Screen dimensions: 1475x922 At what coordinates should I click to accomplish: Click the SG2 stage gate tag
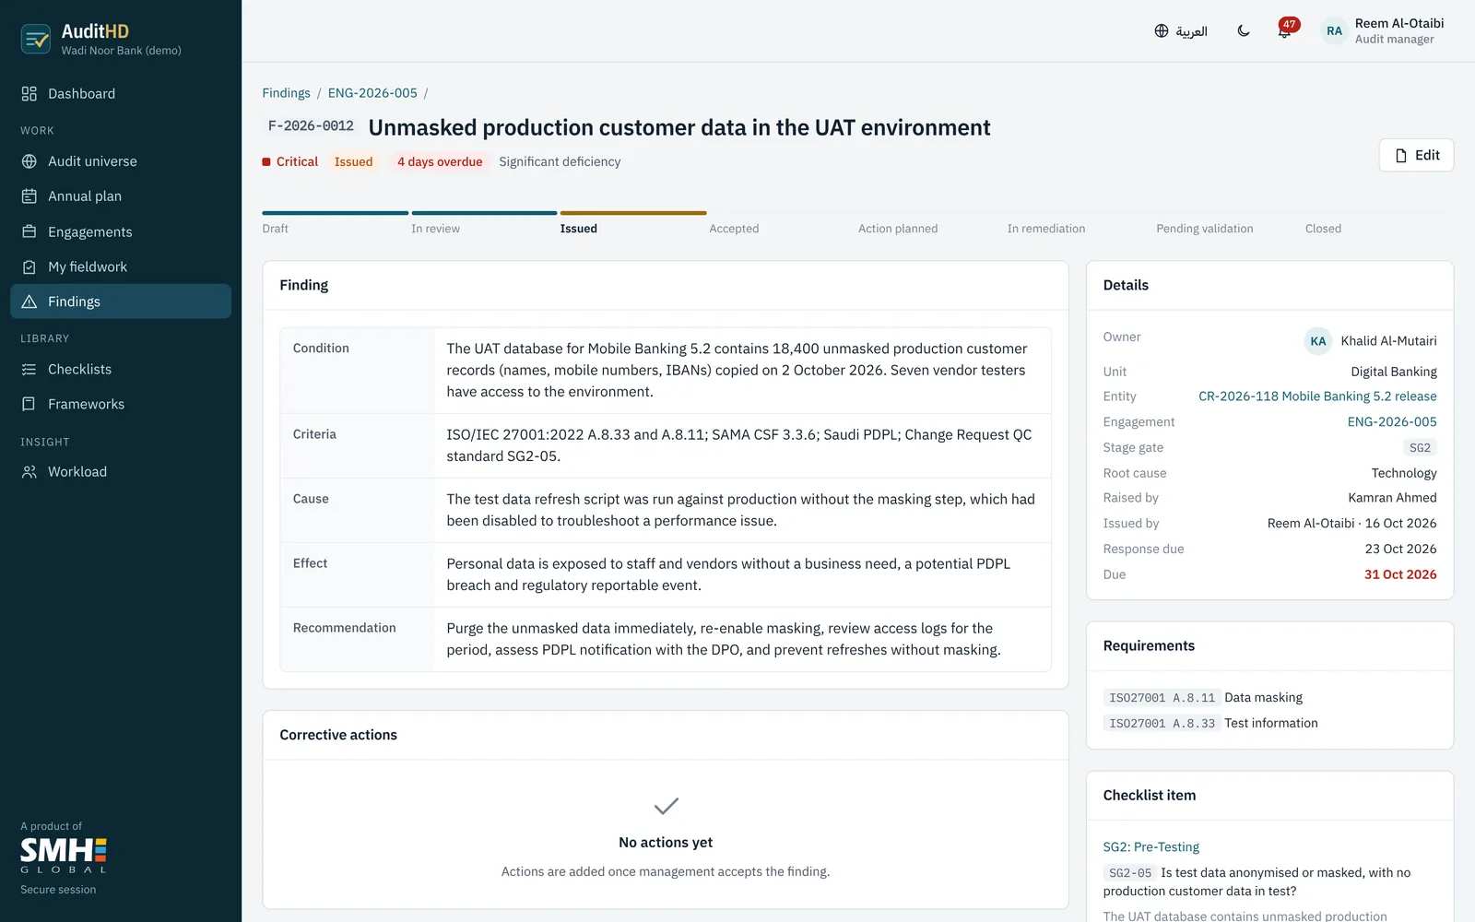[1420, 448]
